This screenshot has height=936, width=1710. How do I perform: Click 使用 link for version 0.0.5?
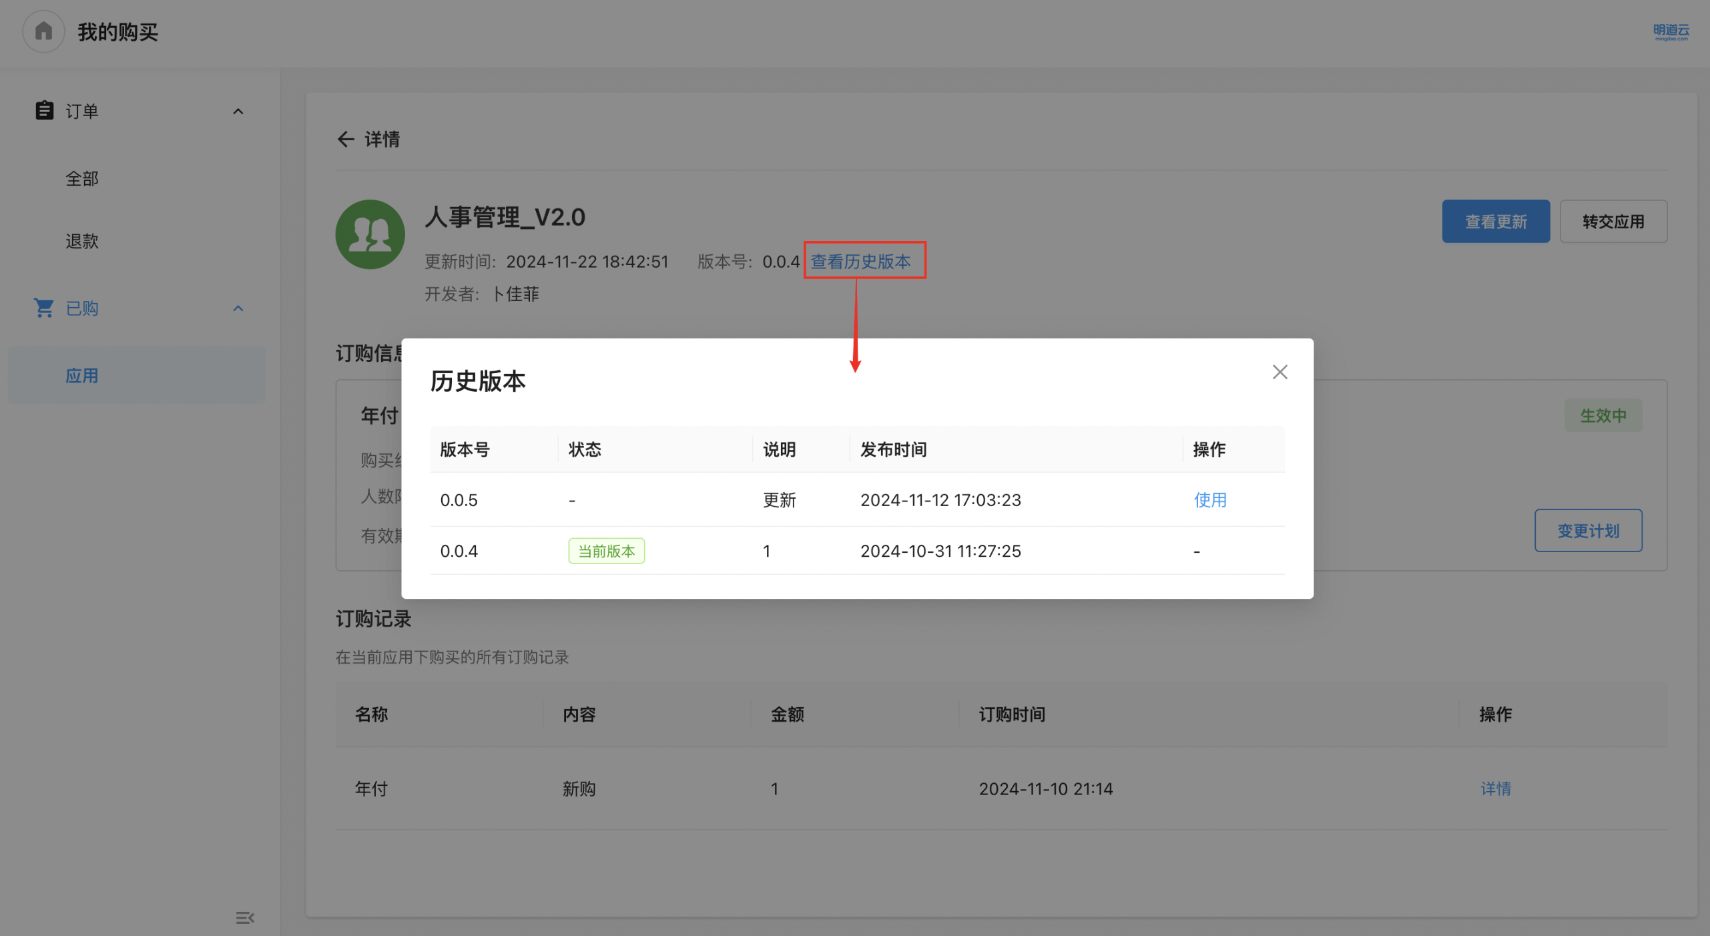click(1209, 500)
